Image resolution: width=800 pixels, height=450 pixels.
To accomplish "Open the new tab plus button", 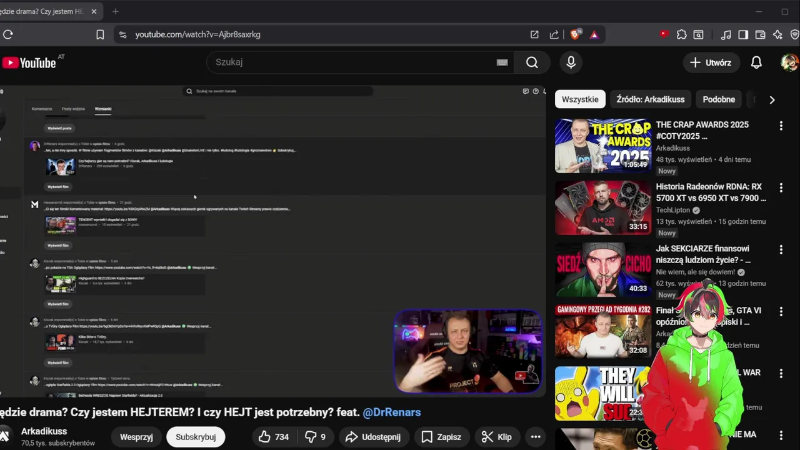I will [x=116, y=11].
